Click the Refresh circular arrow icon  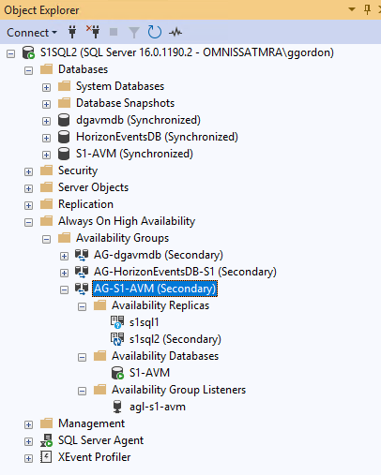click(x=155, y=32)
